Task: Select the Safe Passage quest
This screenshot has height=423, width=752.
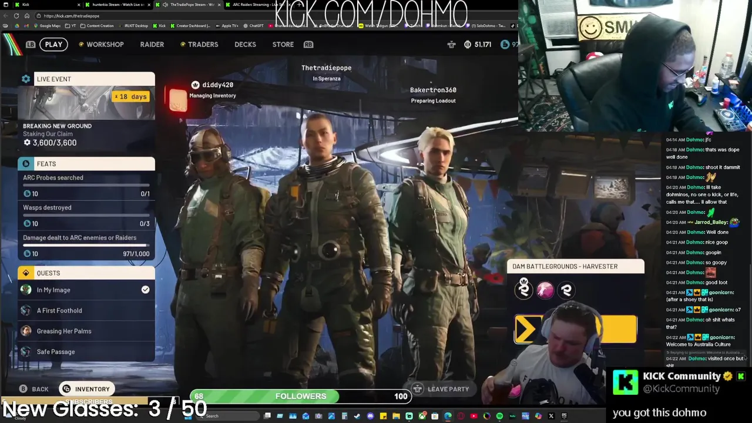Action: (86, 351)
